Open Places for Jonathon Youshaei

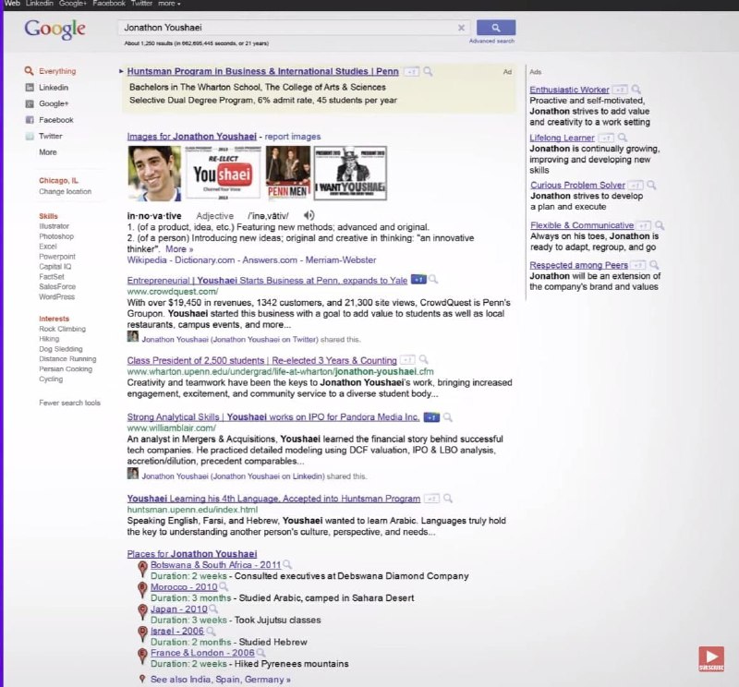(x=192, y=554)
